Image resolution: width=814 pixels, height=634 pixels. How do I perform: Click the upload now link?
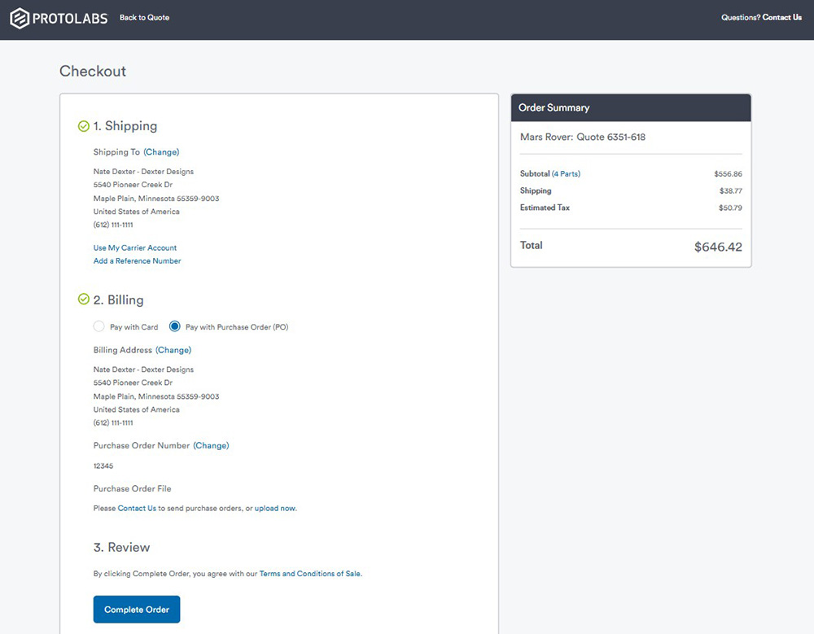(x=275, y=509)
